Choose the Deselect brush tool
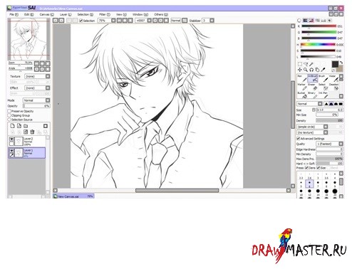Image resolution: width=352 pixels, height=269 pixels. [x=333, y=87]
